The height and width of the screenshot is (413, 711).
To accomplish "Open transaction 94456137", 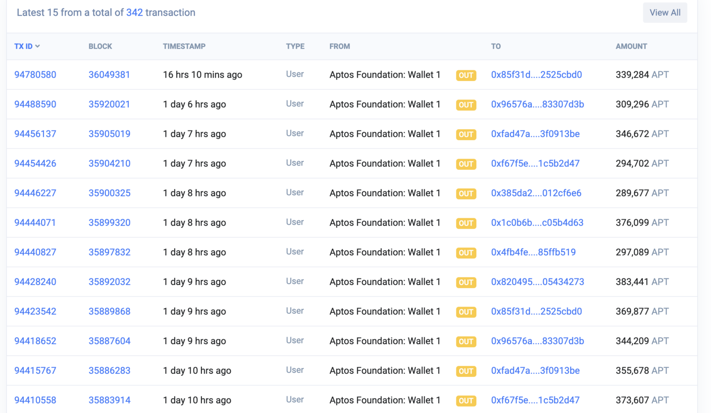I will coord(35,134).
